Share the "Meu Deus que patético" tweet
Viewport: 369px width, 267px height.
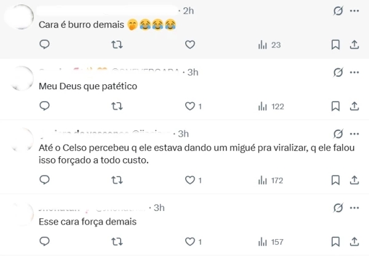point(354,106)
